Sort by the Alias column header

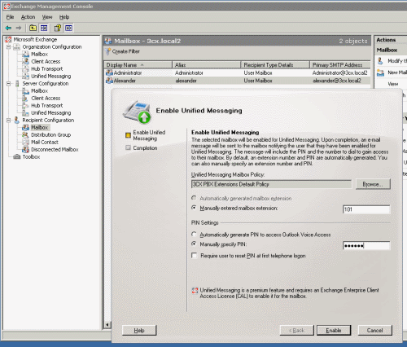click(x=207, y=65)
